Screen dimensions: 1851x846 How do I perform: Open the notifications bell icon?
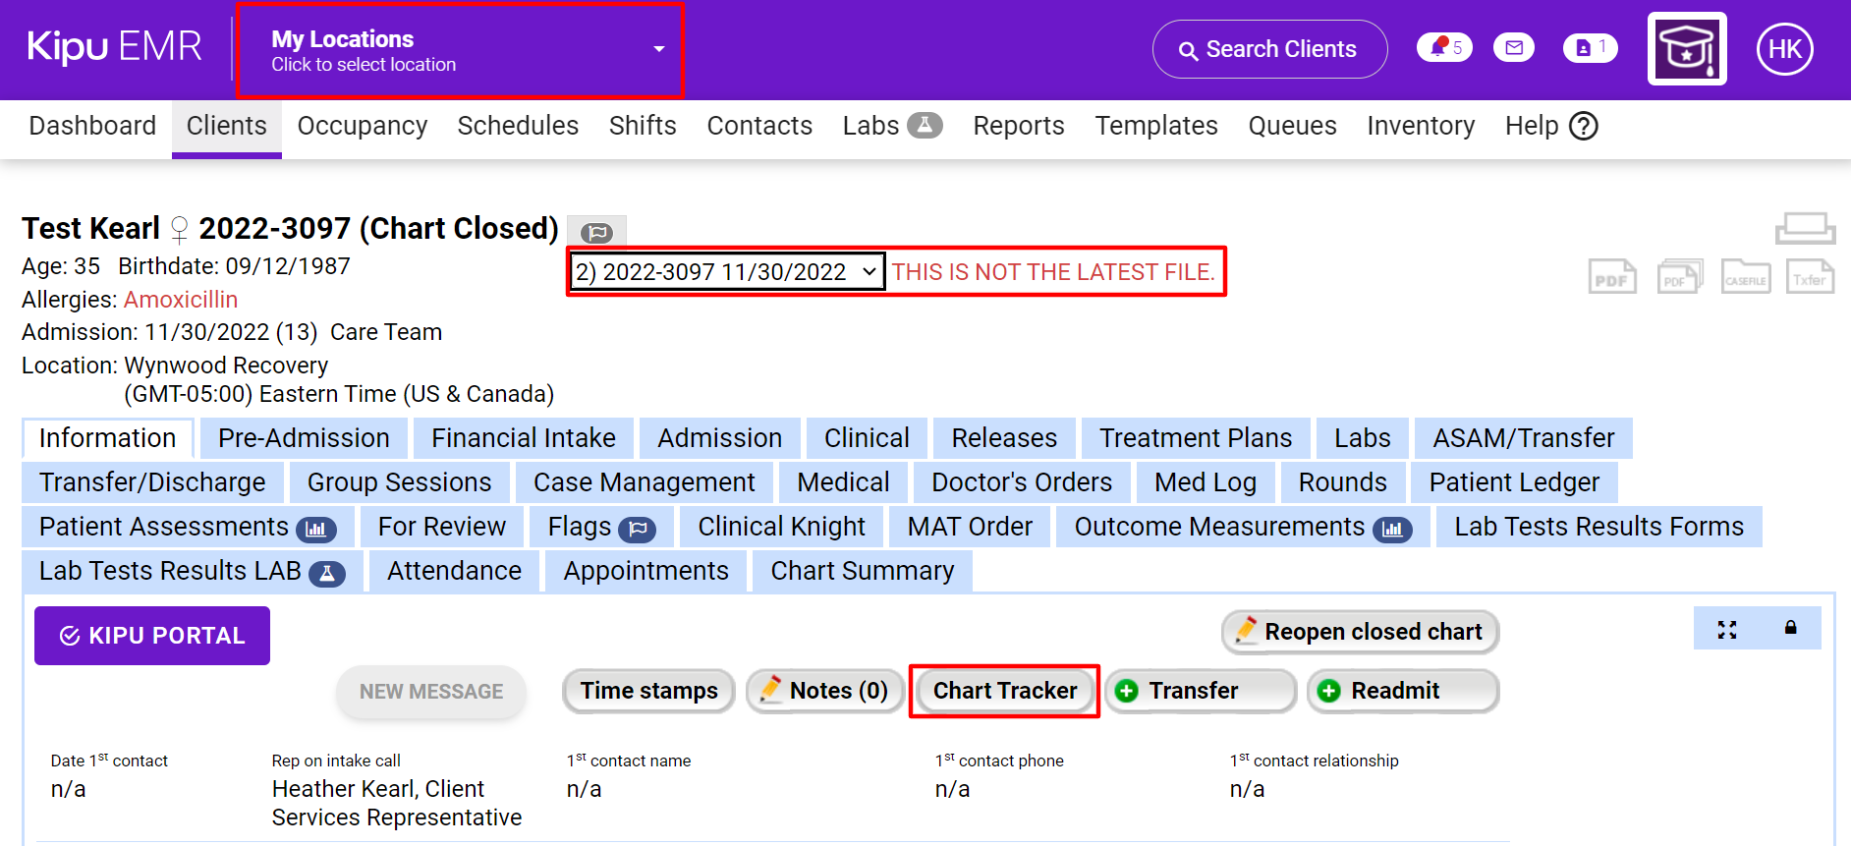pyautogui.click(x=1443, y=48)
